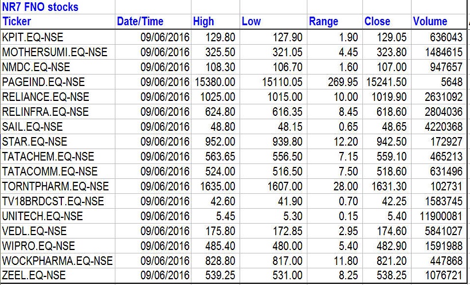
Task: Click the Close column header
Action: pyautogui.click(x=377, y=22)
